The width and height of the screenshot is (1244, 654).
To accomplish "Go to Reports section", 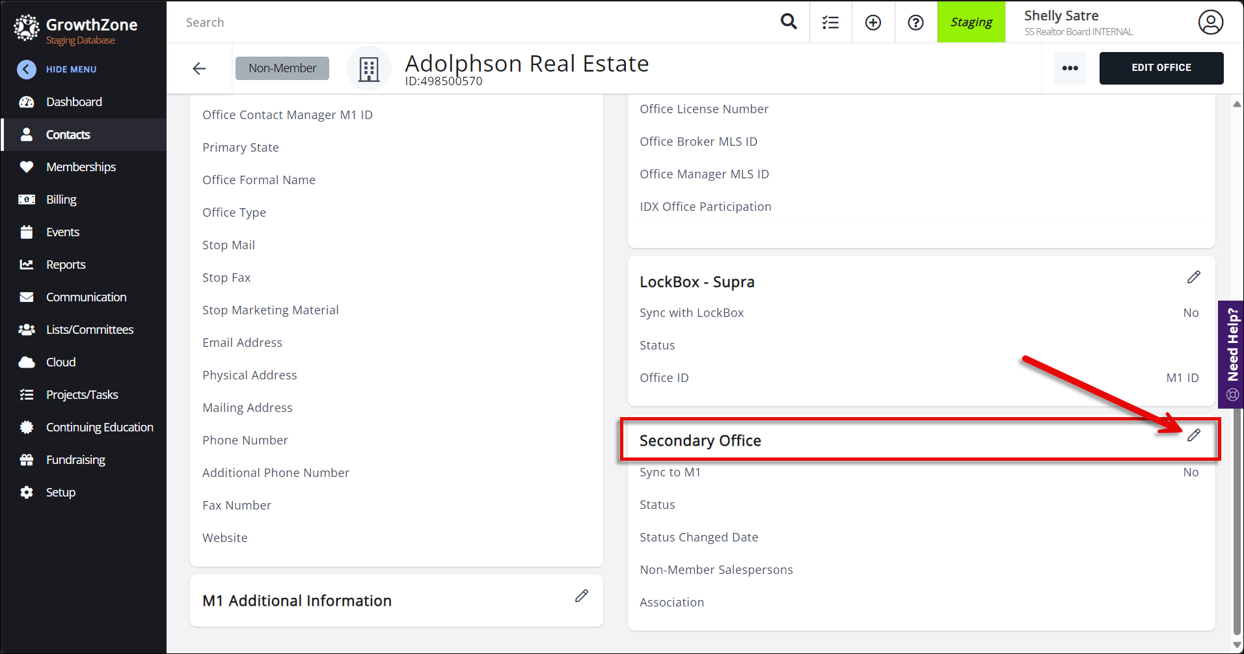I will coord(66,265).
